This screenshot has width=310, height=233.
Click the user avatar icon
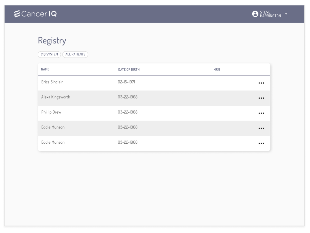click(x=255, y=14)
